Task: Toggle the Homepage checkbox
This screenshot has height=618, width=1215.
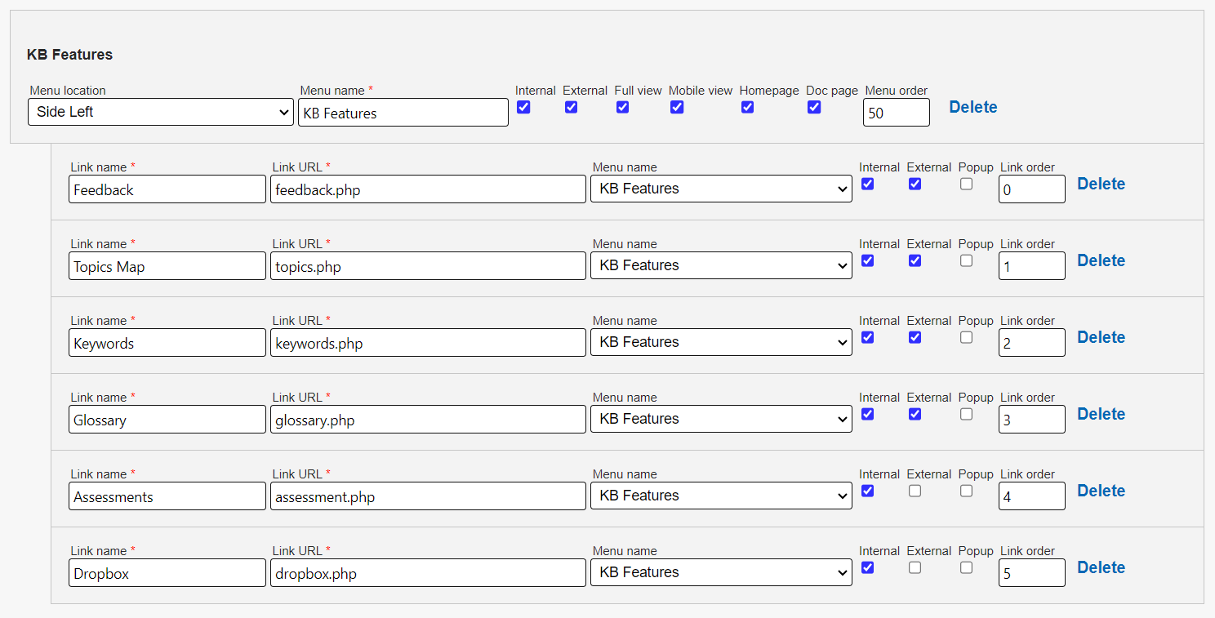Action: click(x=747, y=107)
